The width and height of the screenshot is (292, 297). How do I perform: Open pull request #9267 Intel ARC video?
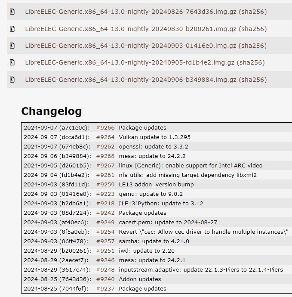coord(105,166)
